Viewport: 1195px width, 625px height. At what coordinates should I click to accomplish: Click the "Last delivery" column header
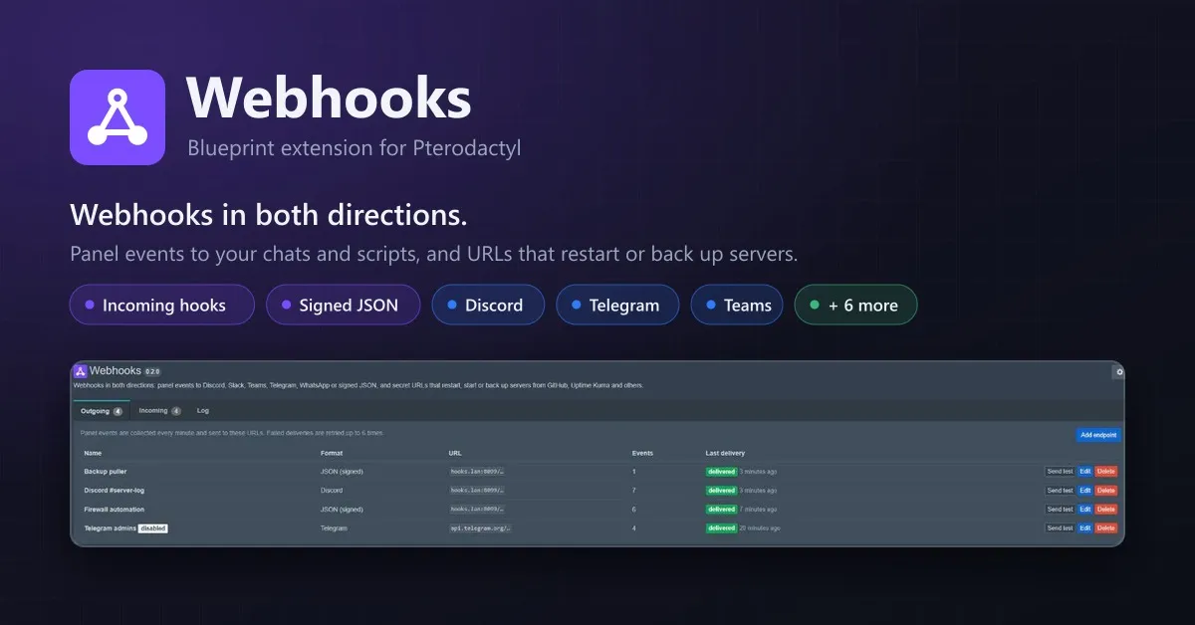(725, 453)
